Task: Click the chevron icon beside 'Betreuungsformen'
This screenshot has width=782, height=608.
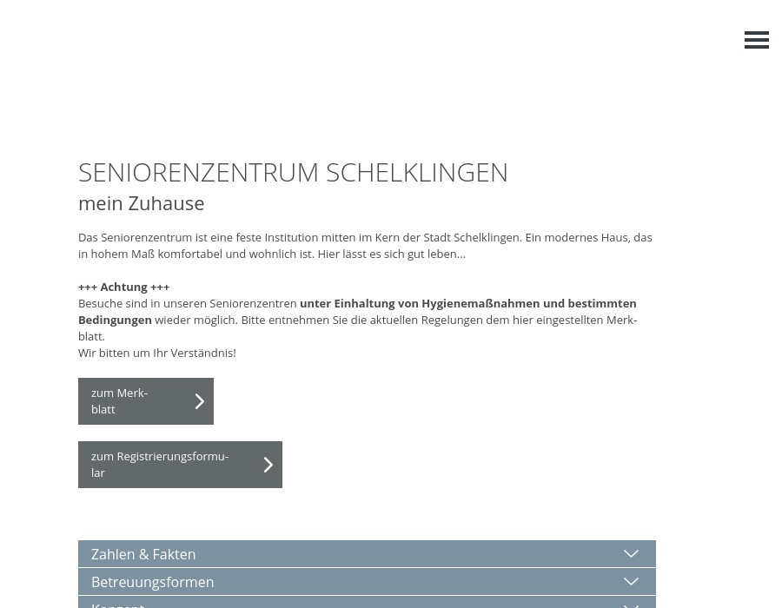Action: click(631, 581)
